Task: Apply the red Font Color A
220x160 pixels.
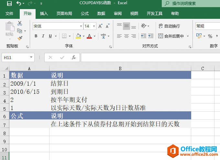Action: coord(89,36)
